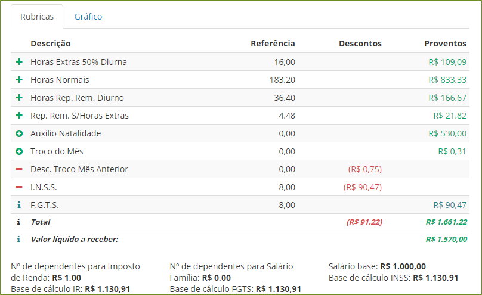The height and width of the screenshot is (295, 482).
Task: Click the plus icon for Horas Rep. Rem. Diurno
Action: coord(19,98)
